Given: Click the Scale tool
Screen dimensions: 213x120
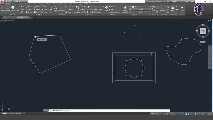Looking at the screenshot, I should [x=37, y=12].
